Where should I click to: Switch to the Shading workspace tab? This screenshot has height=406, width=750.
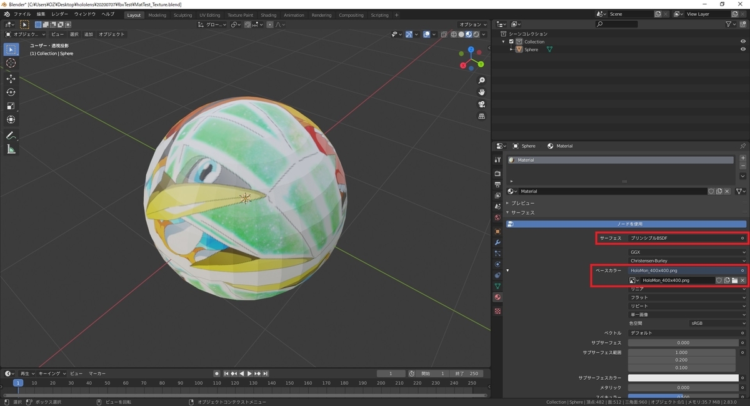click(269, 15)
